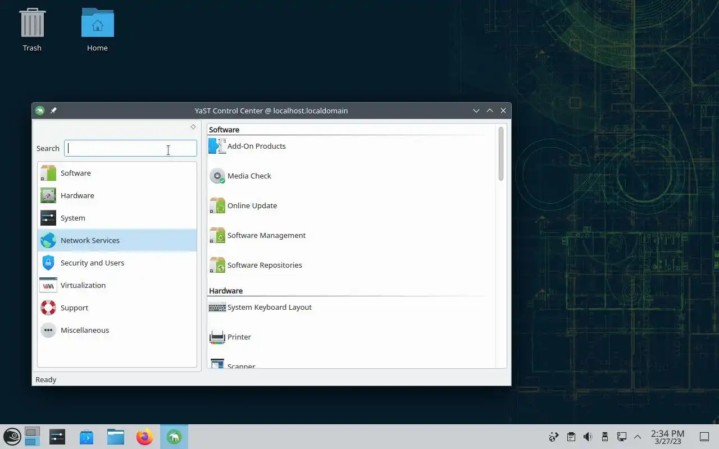The height and width of the screenshot is (449, 719).
Task: Open the openSUSE application launcher
Action: [x=12, y=437]
